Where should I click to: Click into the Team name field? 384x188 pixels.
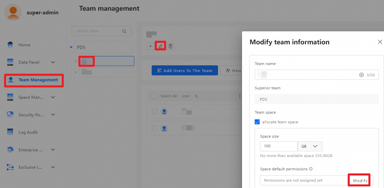pyautogui.click(x=316, y=75)
